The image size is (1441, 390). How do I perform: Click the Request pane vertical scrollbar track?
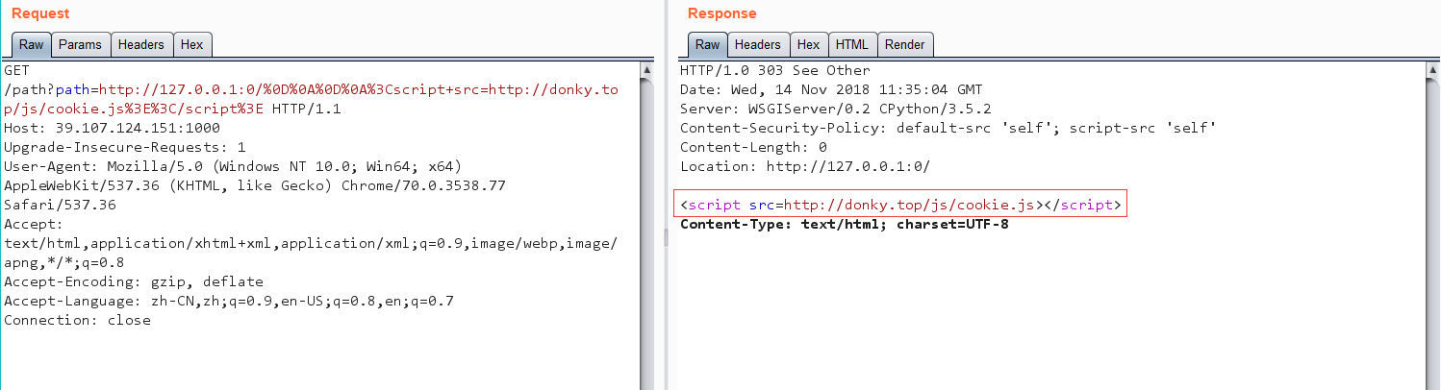[x=647, y=234]
